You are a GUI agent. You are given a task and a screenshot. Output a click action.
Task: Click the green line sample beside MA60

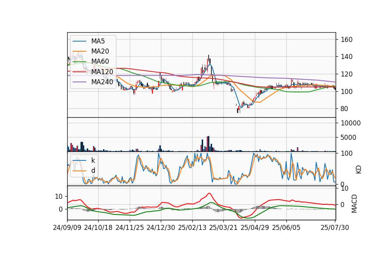pyautogui.click(x=80, y=62)
